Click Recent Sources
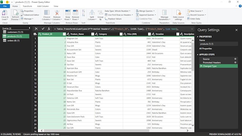Viewport: 242px width, 136px height. [196, 15]
